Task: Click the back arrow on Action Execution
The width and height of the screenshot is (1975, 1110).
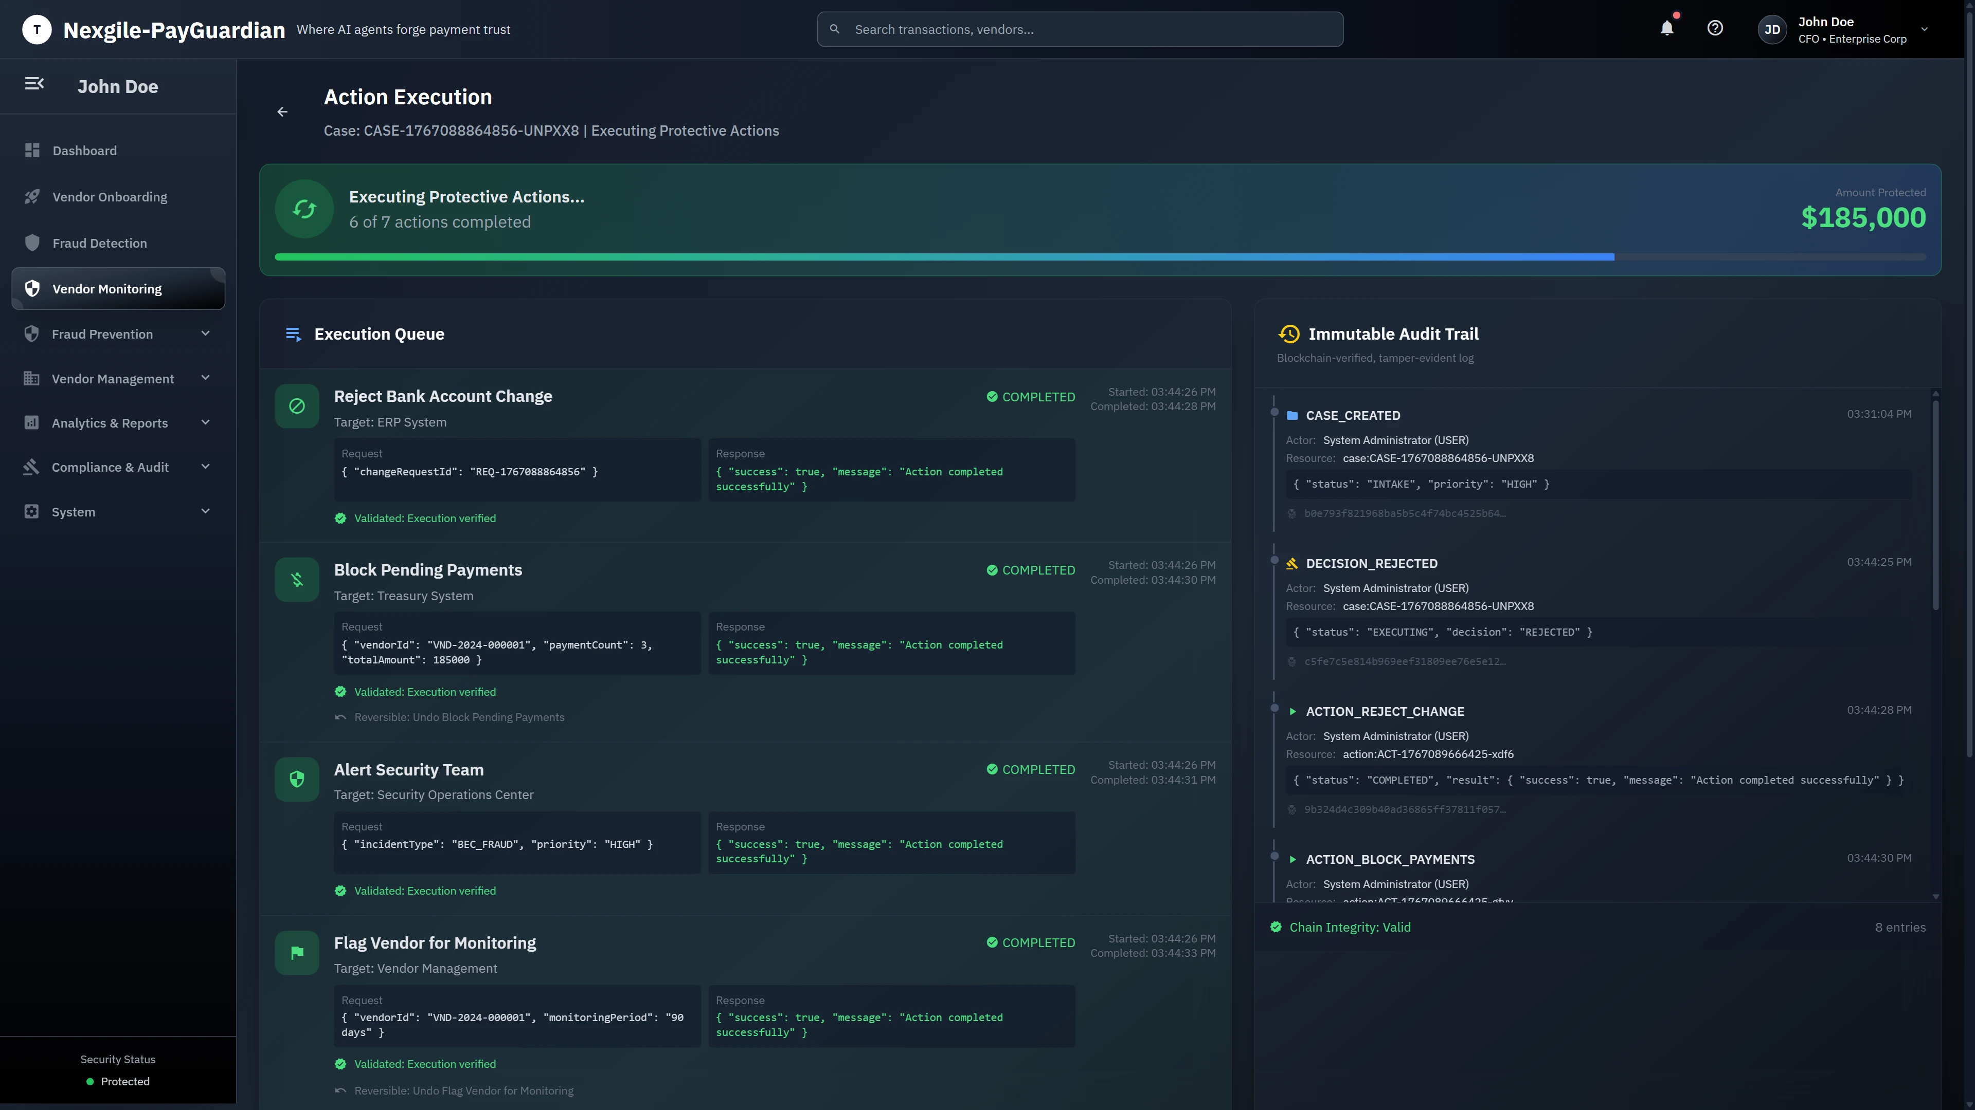Action: tap(282, 112)
